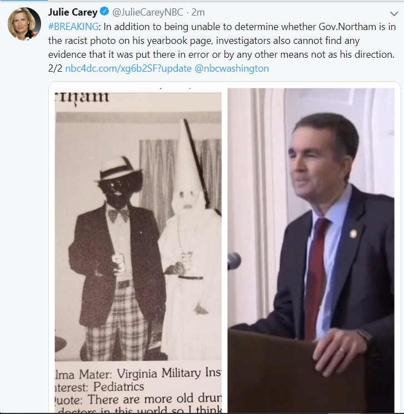Click the Julie Carey display name

[73, 12]
